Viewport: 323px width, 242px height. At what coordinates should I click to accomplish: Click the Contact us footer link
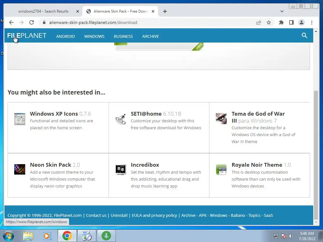pos(96,216)
